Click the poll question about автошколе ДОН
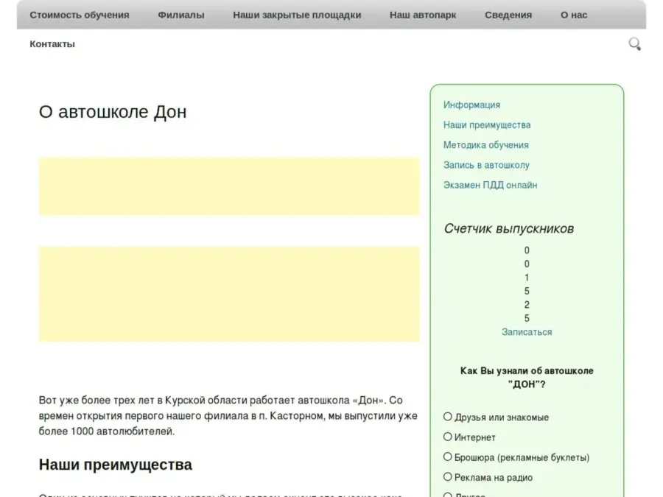Viewport: 663px width, 497px height. pyautogui.click(x=527, y=378)
